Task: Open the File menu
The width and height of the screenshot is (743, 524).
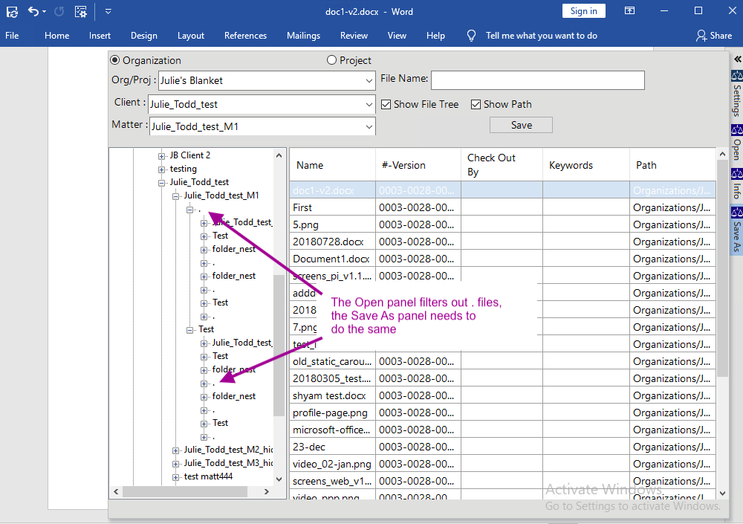Action: click(12, 36)
